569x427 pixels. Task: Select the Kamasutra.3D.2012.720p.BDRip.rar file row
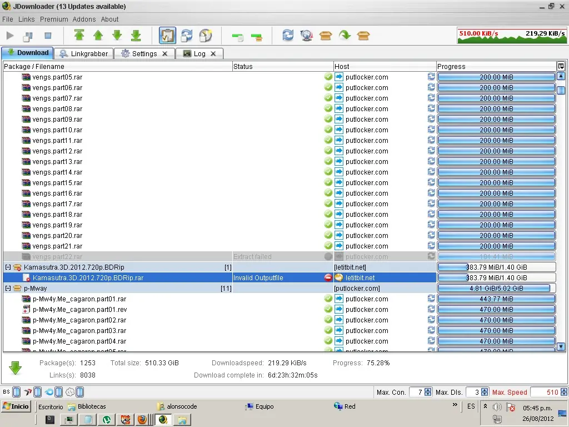pos(219,278)
